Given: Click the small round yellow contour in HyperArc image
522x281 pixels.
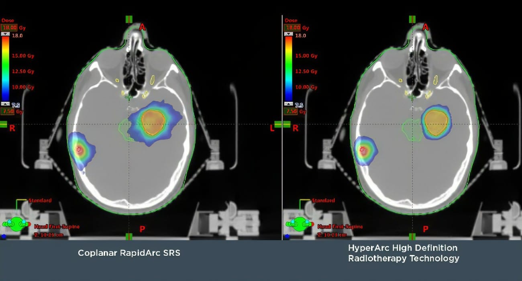Looking at the screenshot, I should 400,80.
